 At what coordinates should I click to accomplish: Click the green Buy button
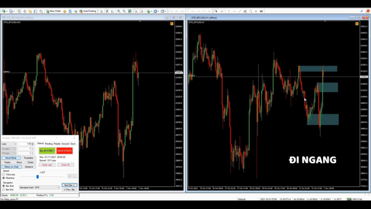click(x=47, y=151)
